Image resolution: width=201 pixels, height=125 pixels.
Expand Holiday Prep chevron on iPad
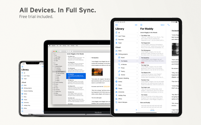pos(137,95)
